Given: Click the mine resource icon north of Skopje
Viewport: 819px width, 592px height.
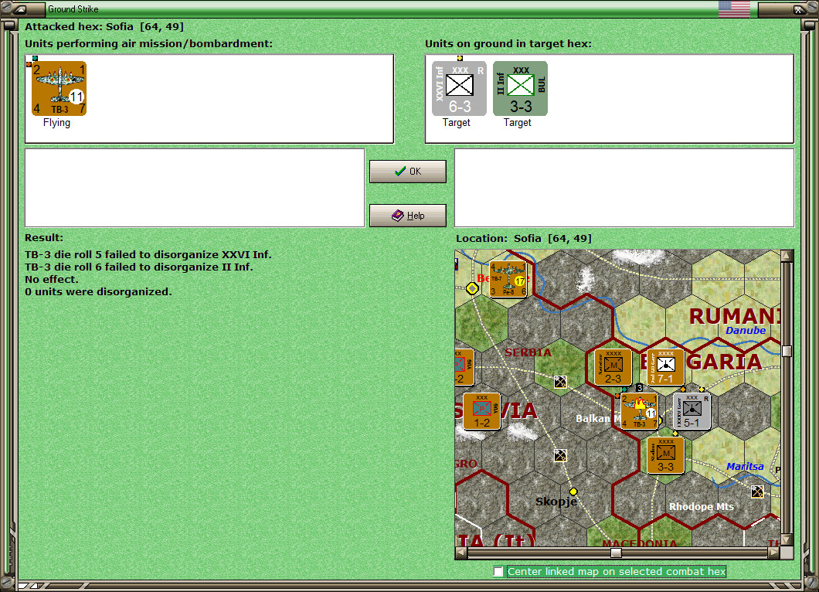Looking at the screenshot, I should (560, 455).
